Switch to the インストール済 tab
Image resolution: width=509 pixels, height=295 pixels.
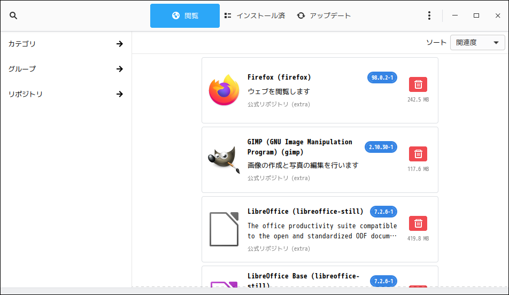click(x=255, y=15)
